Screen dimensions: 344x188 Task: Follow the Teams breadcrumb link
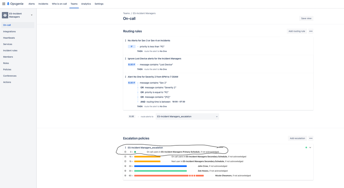[126, 13]
